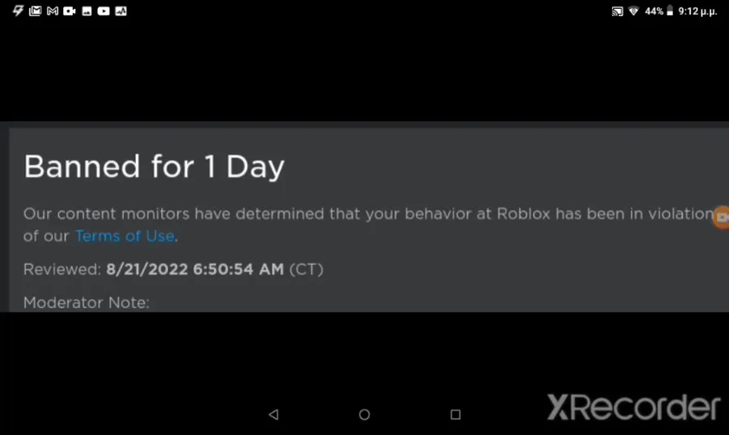Open the lightning bolt notification icon
This screenshot has width=729, height=435.
(18, 11)
